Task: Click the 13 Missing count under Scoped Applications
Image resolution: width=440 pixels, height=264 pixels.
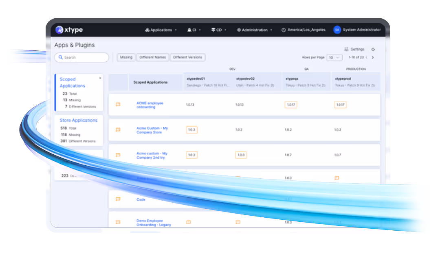Action: pyautogui.click(x=72, y=100)
